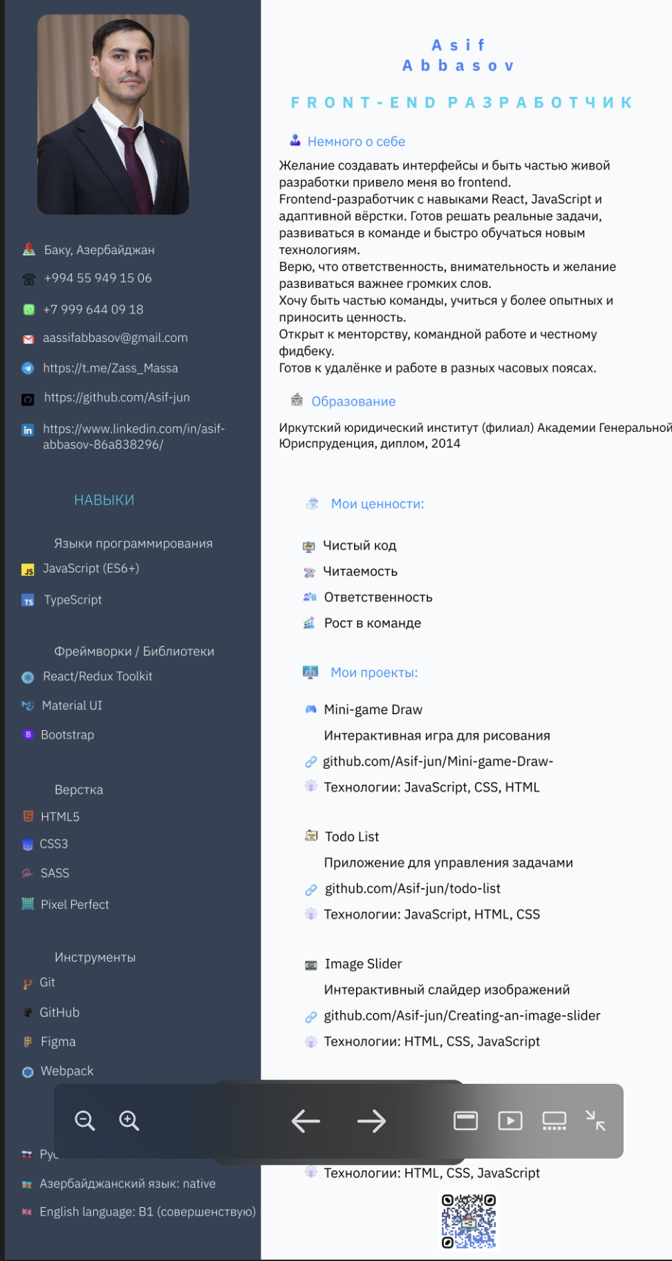The height and width of the screenshot is (1261, 672).
Task: Click the FRONT-END РАЗРАБОТЧИК title
Action: (x=462, y=102)
